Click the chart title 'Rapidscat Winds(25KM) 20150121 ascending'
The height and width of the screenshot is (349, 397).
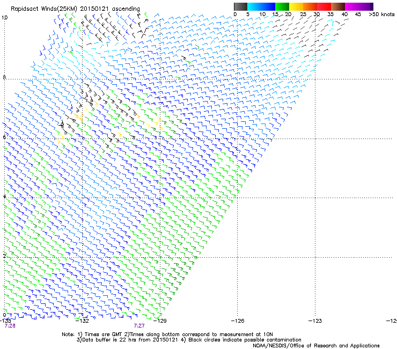(x=75, y=9)
